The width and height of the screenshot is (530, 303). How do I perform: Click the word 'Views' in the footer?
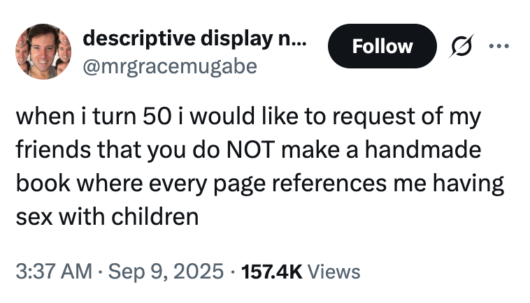coord(334,270)
